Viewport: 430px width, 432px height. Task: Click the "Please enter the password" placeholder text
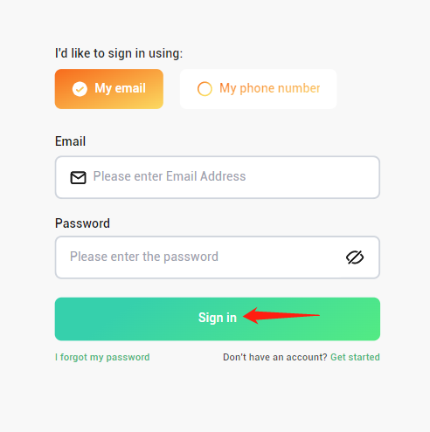tap(144, 257)
